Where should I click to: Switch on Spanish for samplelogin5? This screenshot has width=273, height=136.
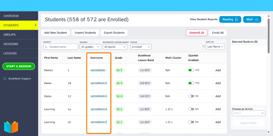[x=191, y=122]
